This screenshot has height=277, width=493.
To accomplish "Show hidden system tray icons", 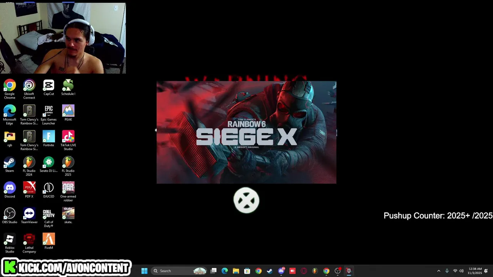I will [x=438, y=271].
